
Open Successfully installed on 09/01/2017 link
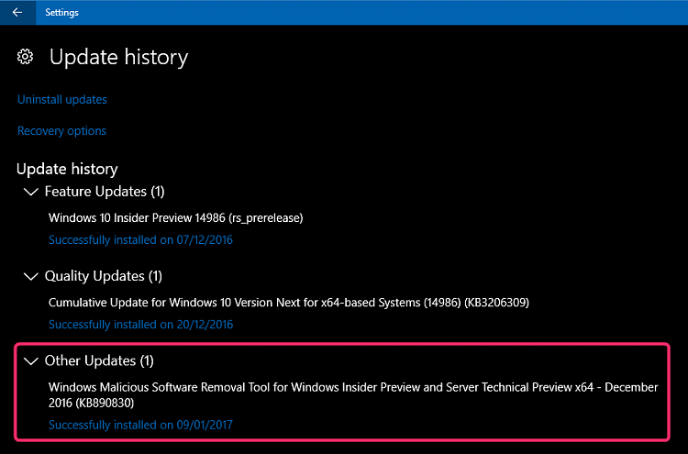tap(140, 425)
